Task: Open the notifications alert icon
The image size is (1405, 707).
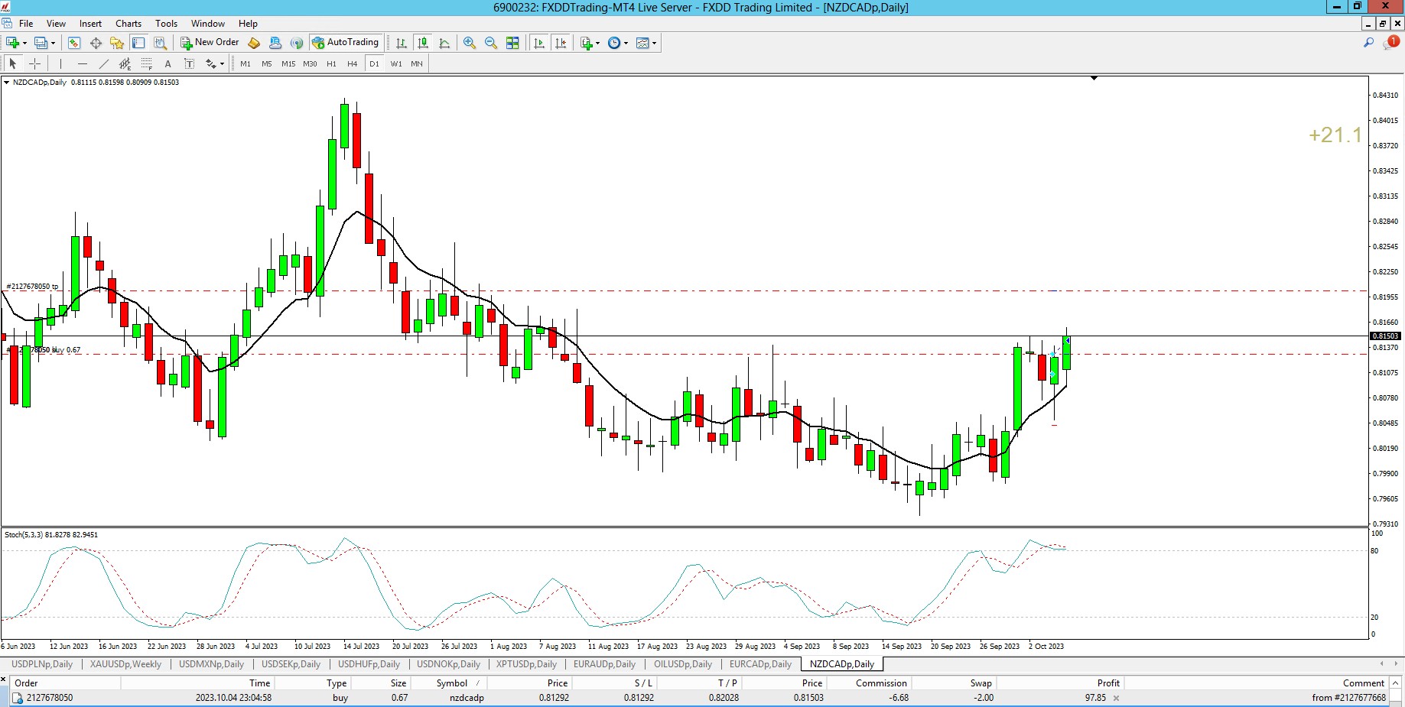Action: 1390,43
